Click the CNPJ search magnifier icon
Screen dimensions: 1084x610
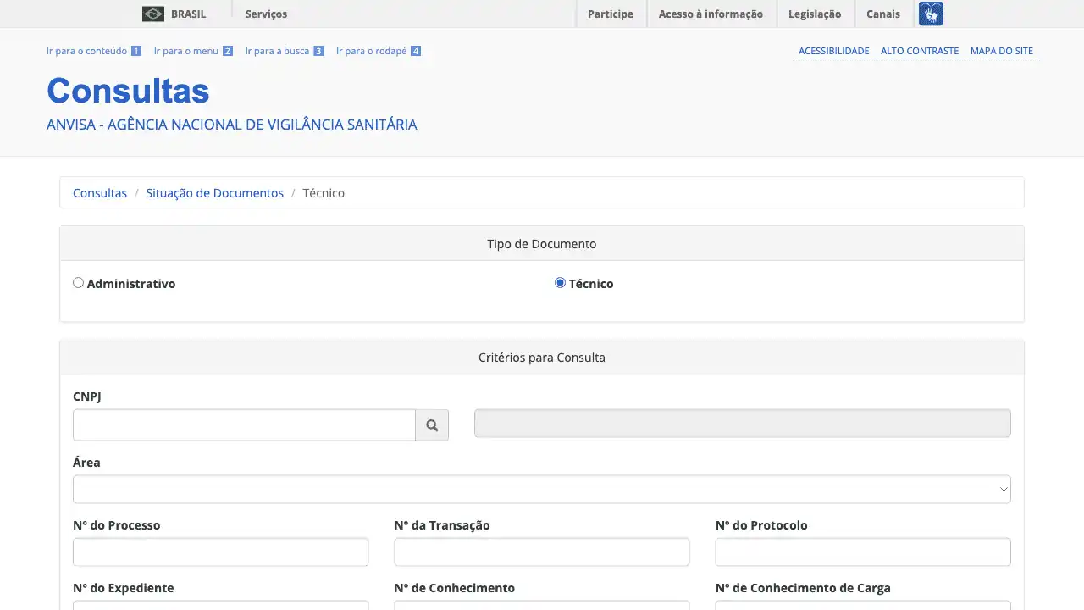pyautogui.click(x=432, y=425)
